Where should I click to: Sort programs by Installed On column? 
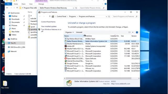click(x=115, y=36)
